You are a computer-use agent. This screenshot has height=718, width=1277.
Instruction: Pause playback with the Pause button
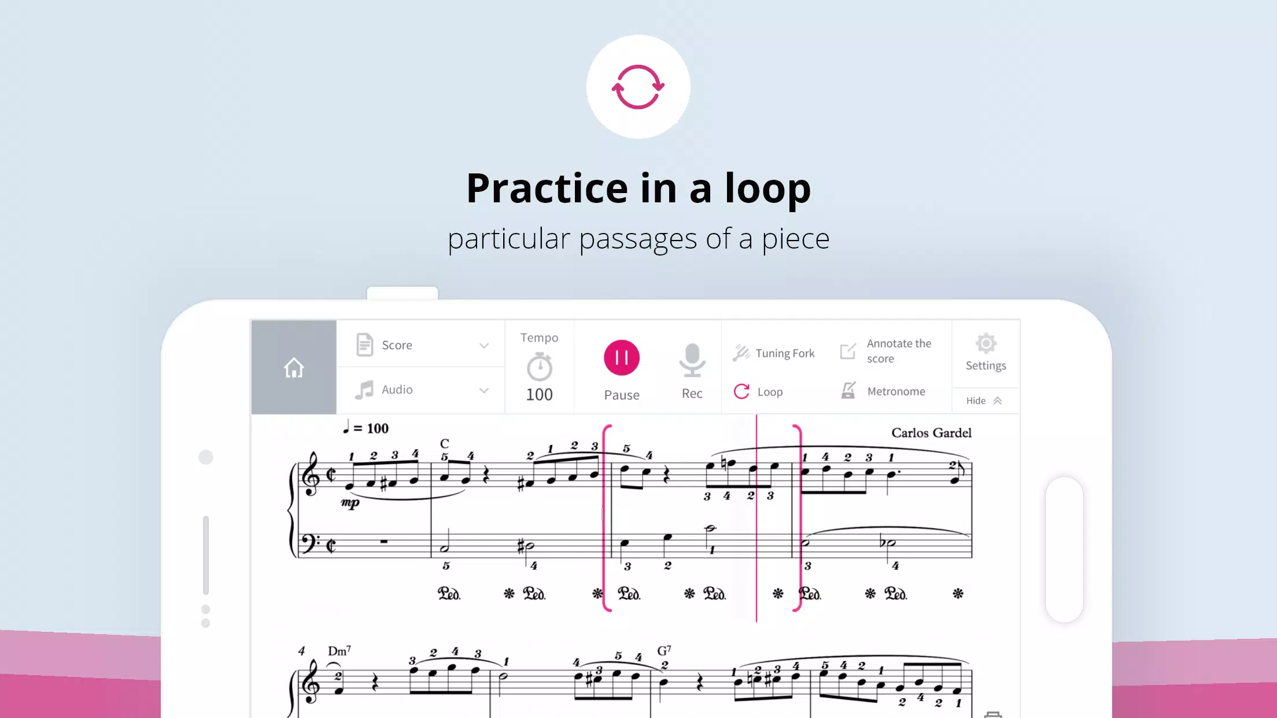point(621,358)
